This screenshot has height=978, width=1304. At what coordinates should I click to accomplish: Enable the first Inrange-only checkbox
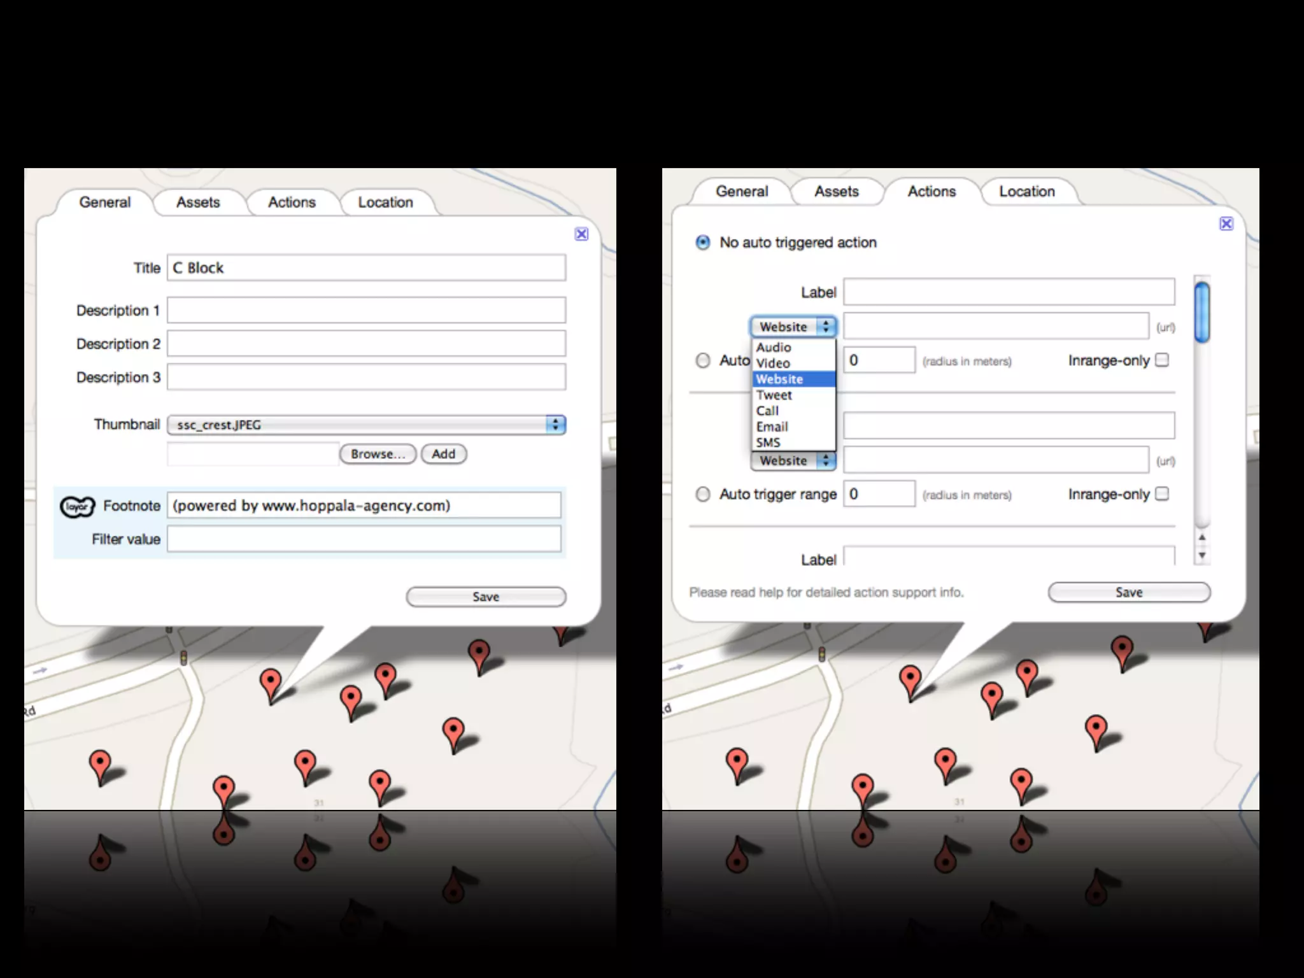(1162, 360)
